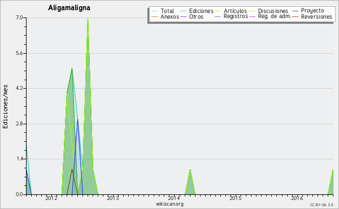Click the y-axis value 5.6
The height and width of the screenshot is (209, 339).
click(19, 53)
